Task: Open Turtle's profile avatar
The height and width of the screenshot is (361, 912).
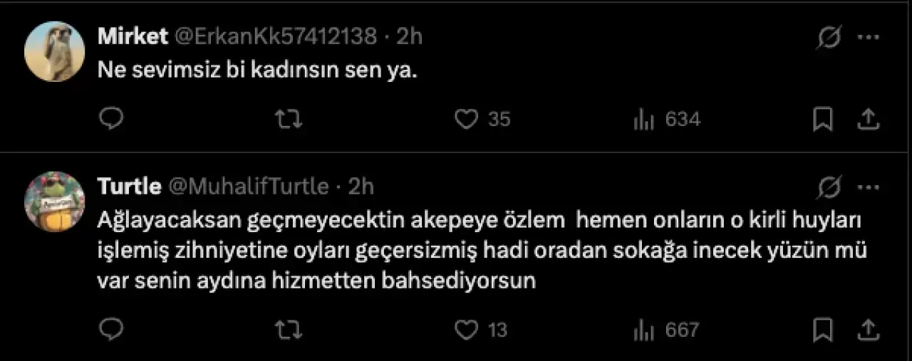Action: (x=55, y=202)
